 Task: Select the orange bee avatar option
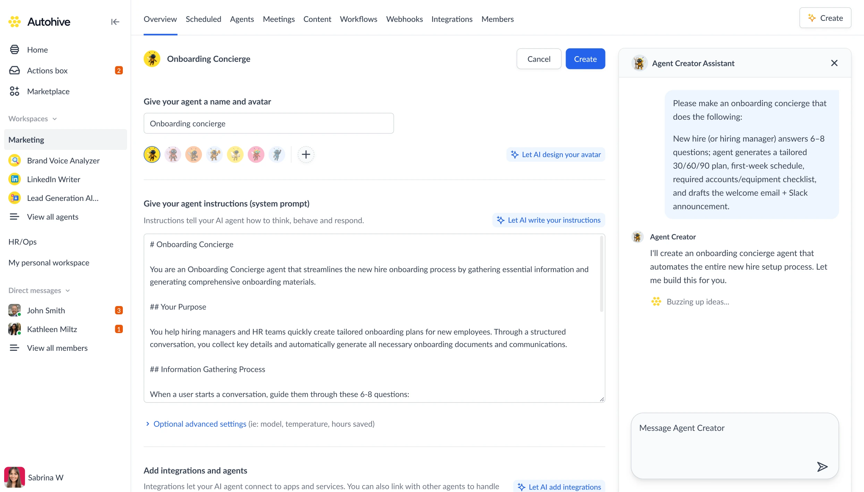194,154
